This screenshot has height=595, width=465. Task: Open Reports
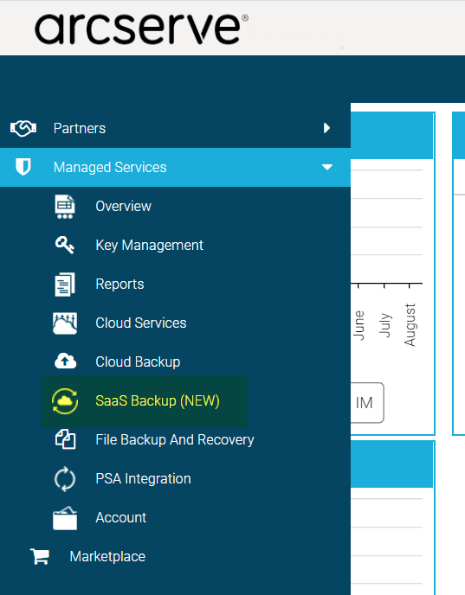pos(119,285)
